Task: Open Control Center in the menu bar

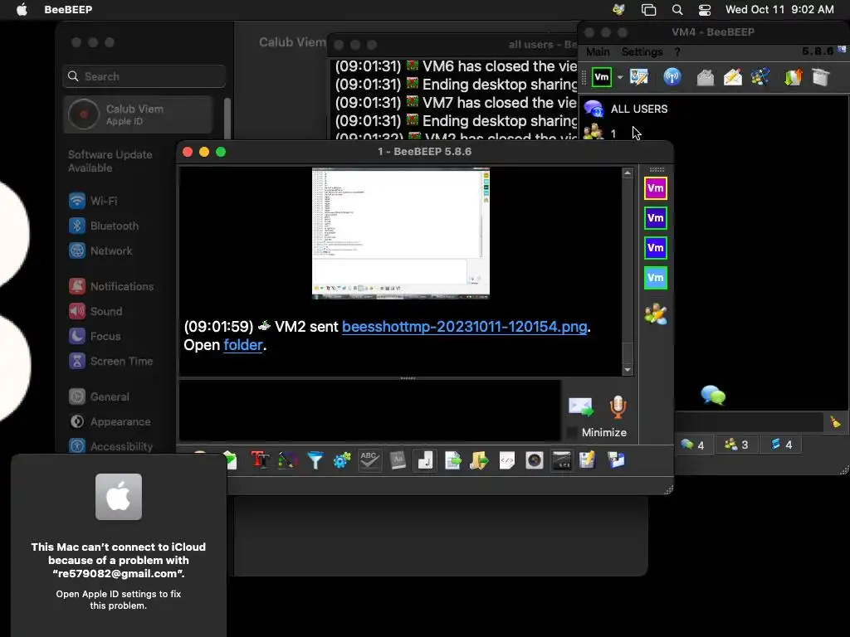Action: (705, 10)
